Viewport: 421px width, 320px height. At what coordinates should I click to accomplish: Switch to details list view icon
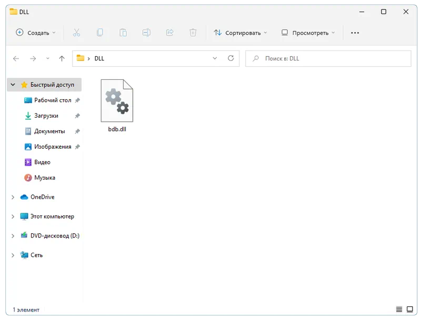(399, 309)
